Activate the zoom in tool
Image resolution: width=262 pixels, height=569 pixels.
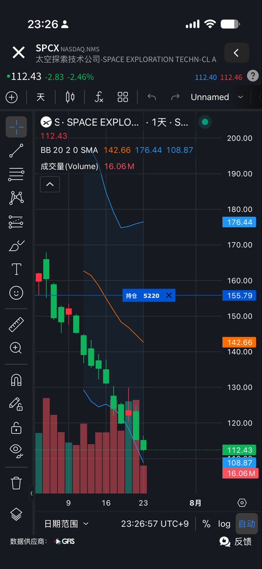coord(16,349)
